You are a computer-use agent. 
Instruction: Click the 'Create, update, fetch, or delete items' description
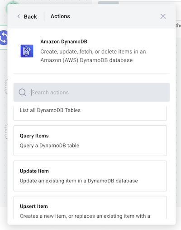click(x=93, y=56)
